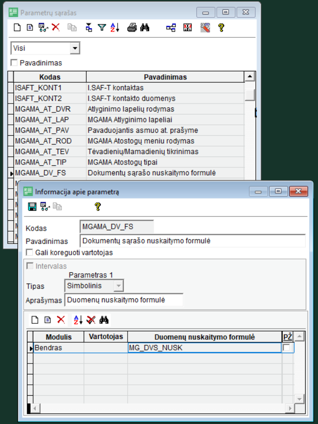This screenshot has width=318, height=424.
Task: Save the parameter with the floppy disk icon
Action: point(32,207)
